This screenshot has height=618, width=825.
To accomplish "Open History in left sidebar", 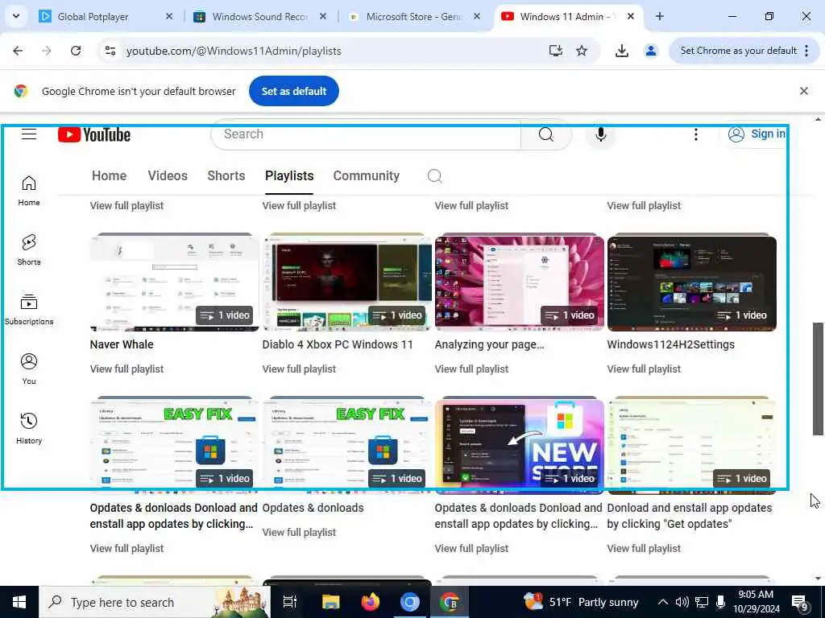I will pyautogui.click(x=29, y=428).
